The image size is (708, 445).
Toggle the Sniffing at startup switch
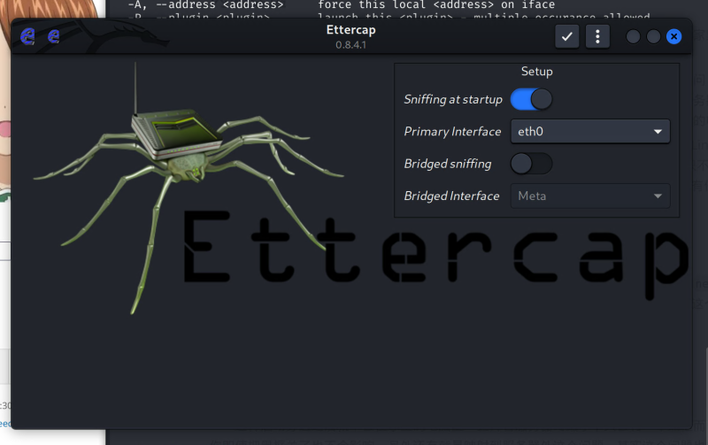[531, 99]
